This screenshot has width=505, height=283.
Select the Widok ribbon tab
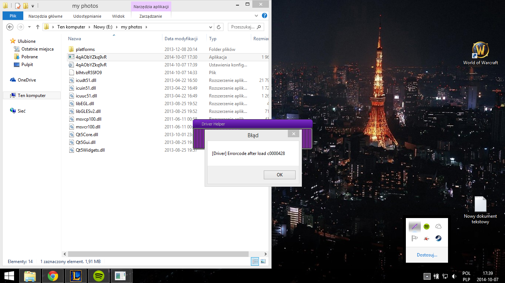[118, 16]
